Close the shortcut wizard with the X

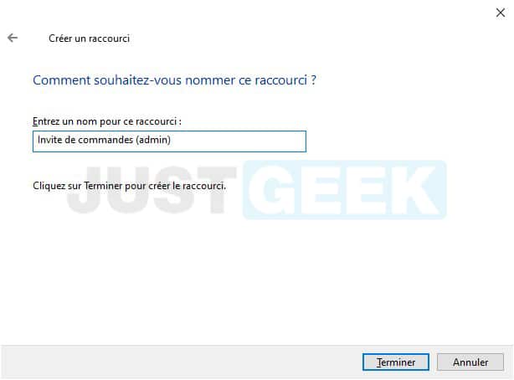point(501,13)
